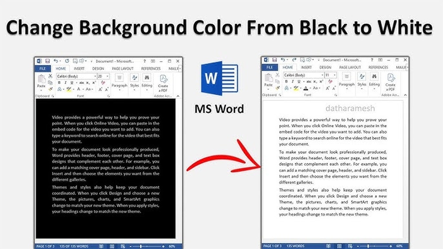Save document in the black-page Word window
The height and width of the screenshot is (249, 443).
[x=47, y=61]
